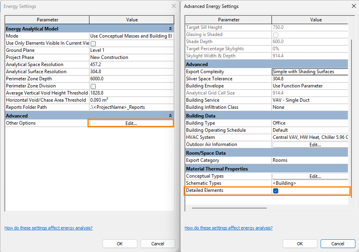Screen dimensions: 359x252
Task: Confirm Advanced Energy Settings with OK
Action: tap(300, 244)
